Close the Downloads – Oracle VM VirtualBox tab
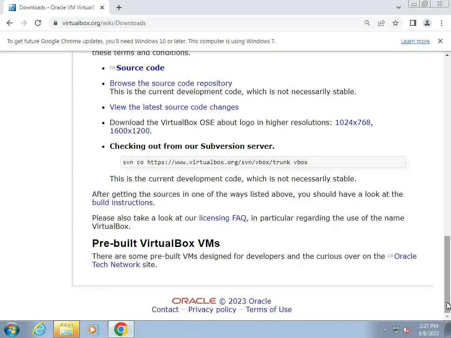451x338 pixels. (x=102, y=7)
